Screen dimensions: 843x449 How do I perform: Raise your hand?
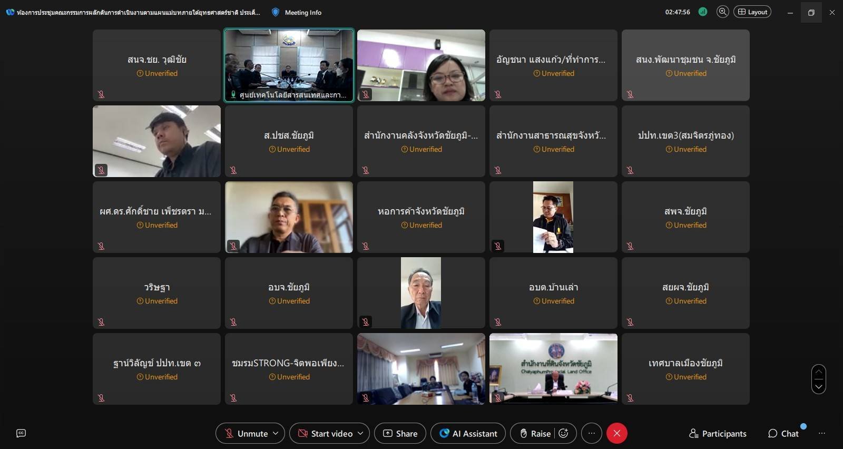pos(535,433)
